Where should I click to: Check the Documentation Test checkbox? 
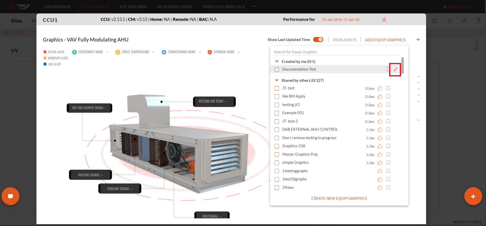277,70
